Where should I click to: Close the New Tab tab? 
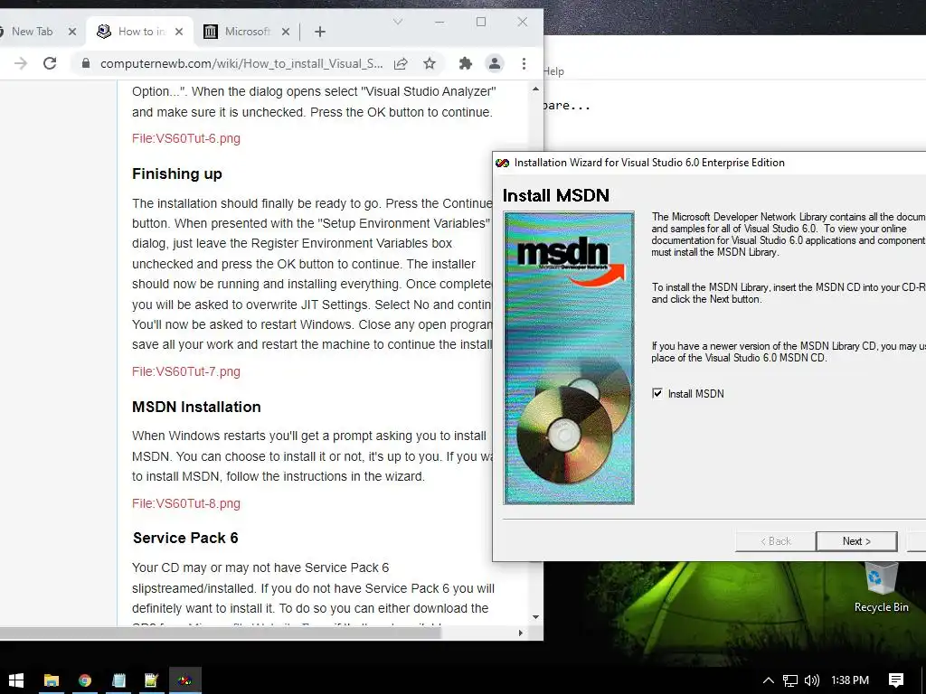coord(72,32)
